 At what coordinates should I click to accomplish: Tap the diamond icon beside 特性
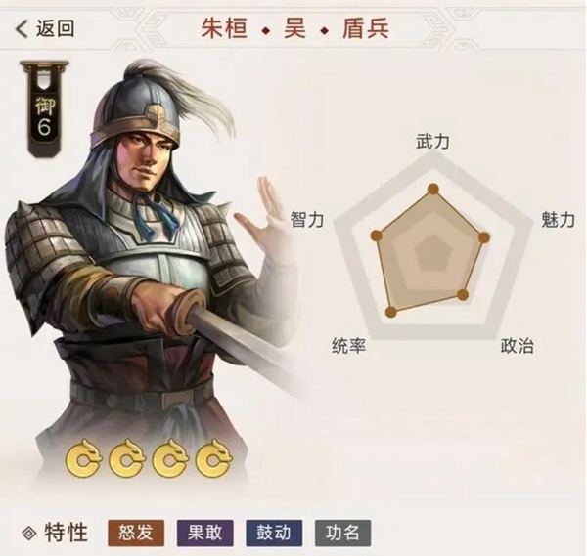click(x=29, y=533)
